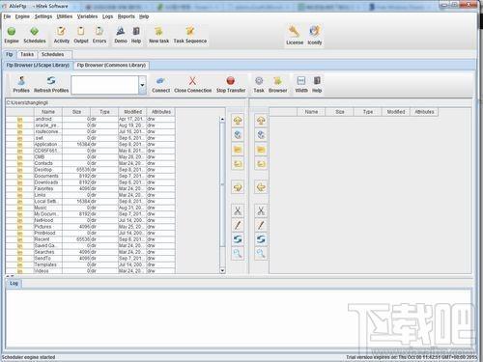This screenshot has height=362, width=483.
Task: Select the Downloads folder row
Action: 91,182
